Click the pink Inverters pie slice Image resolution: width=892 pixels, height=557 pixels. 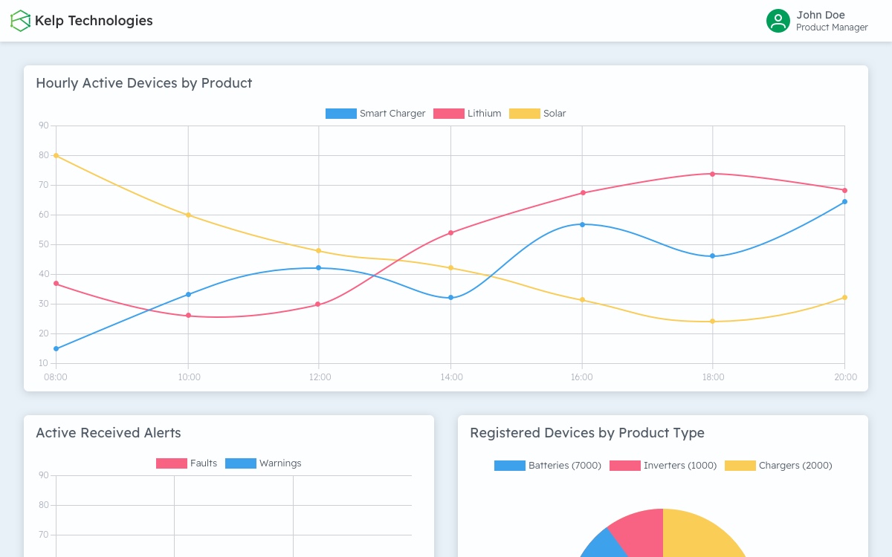click(641, 529)
